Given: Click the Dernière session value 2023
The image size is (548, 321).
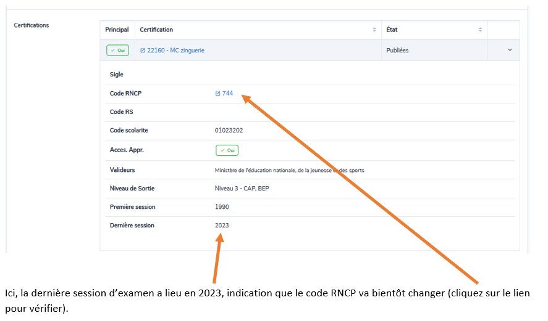Looking at the screenshot, I should coord(222,226).
